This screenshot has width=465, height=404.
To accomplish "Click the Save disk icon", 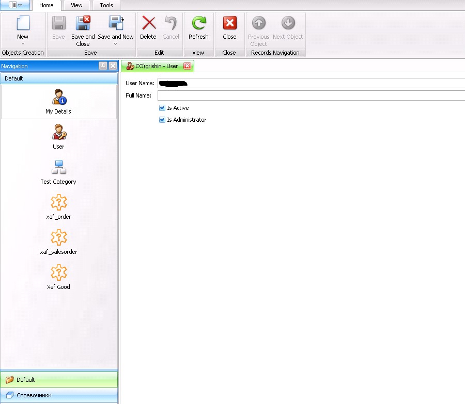I will pyautogui.click(x=59, y=23).
